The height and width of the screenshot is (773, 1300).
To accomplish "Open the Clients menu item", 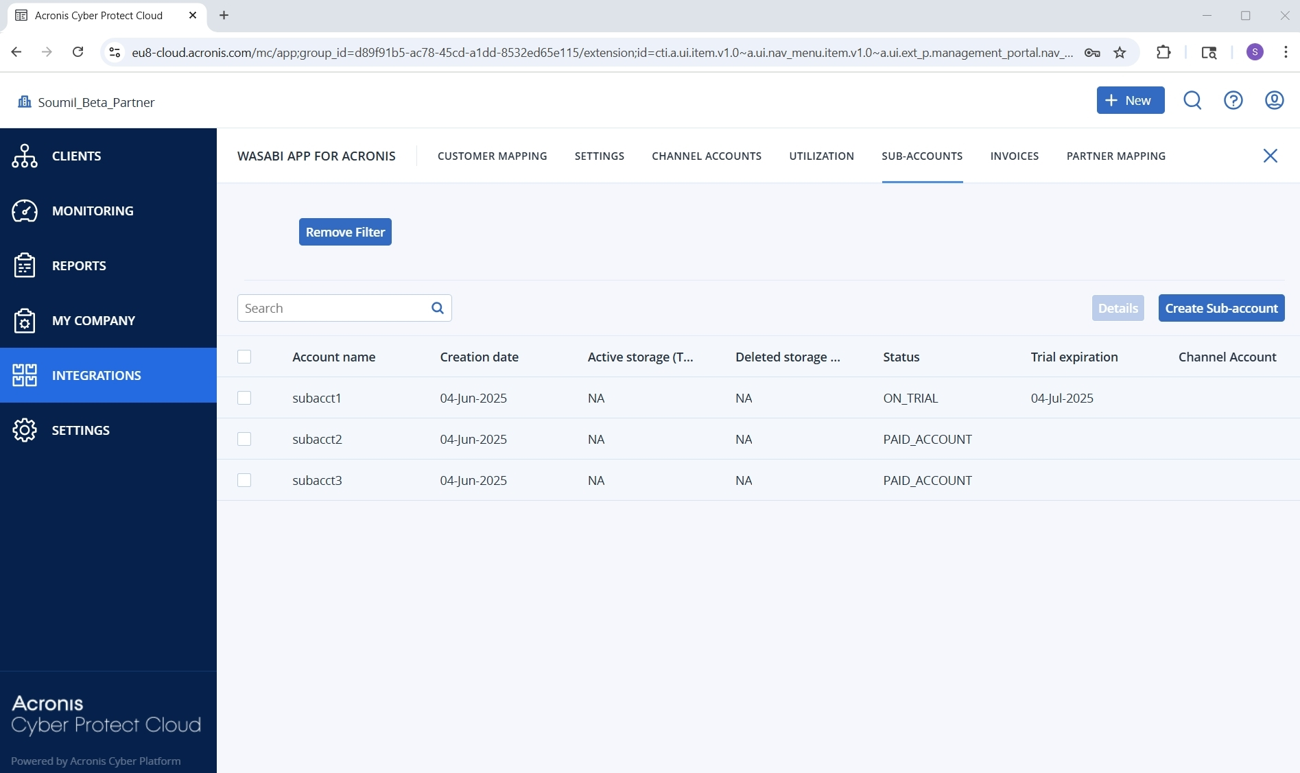I will click(108, 156).
